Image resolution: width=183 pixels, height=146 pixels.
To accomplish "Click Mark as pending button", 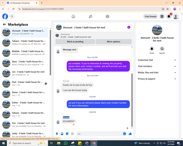I will pos(75,42).
